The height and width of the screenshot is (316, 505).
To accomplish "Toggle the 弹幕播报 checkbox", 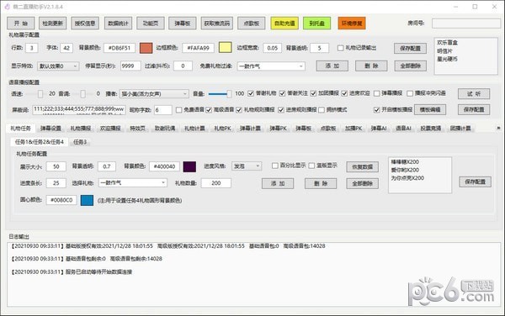I will click(376, 93).
